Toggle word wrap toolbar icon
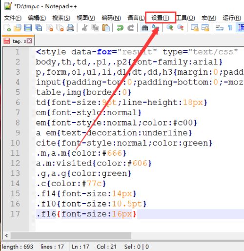The image size is (244, 251). tap(219, 28)
